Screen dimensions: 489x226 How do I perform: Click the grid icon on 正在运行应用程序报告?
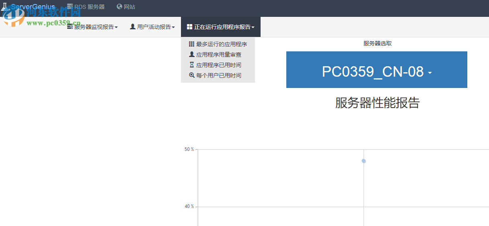[x=189, y=26]
